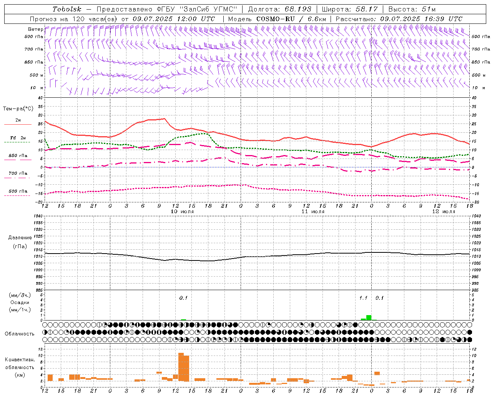Click the '10 июля' date label
Screen dimensions: 492x394
click(182, 212)
